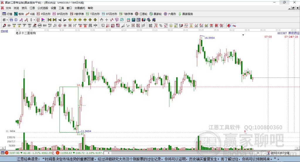Click the horizontal scrollbar left arrow
This screenshot has height=162, width=300.
click(108, 153)
